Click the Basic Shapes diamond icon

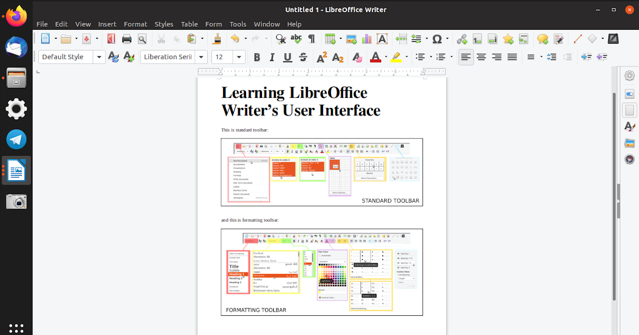click(593, 39)
